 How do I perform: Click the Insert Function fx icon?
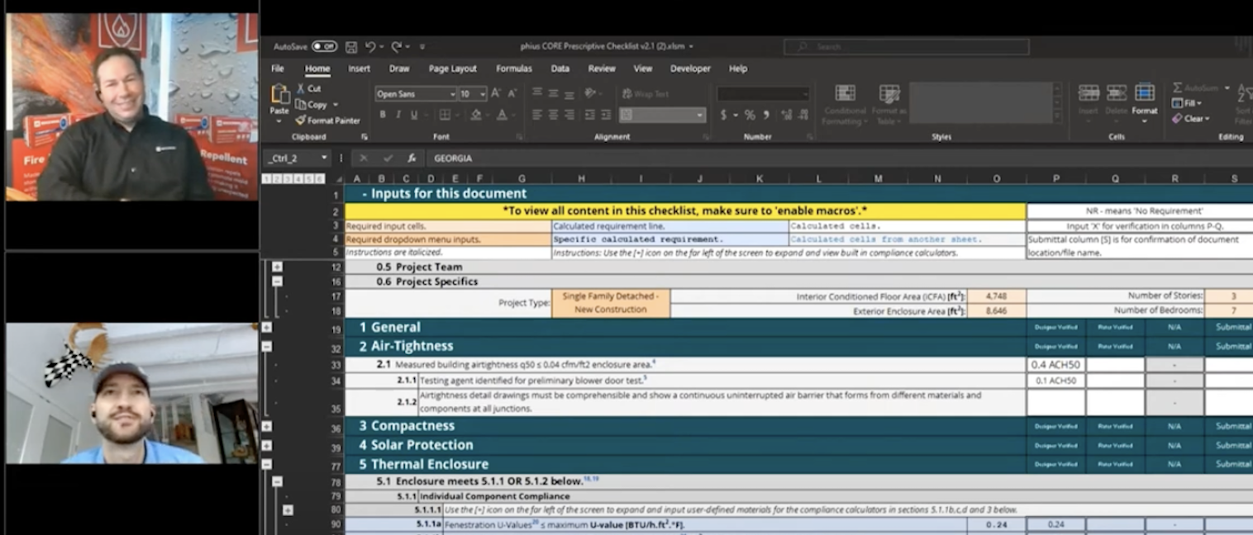tap(412, 158)
